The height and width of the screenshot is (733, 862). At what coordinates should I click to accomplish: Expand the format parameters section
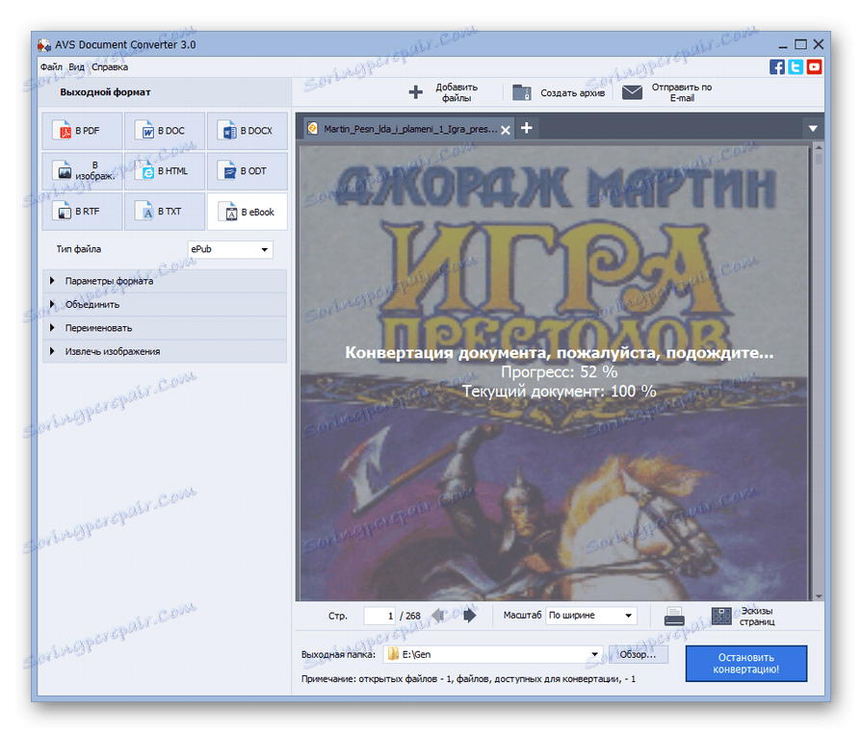(x=165, y=281)
